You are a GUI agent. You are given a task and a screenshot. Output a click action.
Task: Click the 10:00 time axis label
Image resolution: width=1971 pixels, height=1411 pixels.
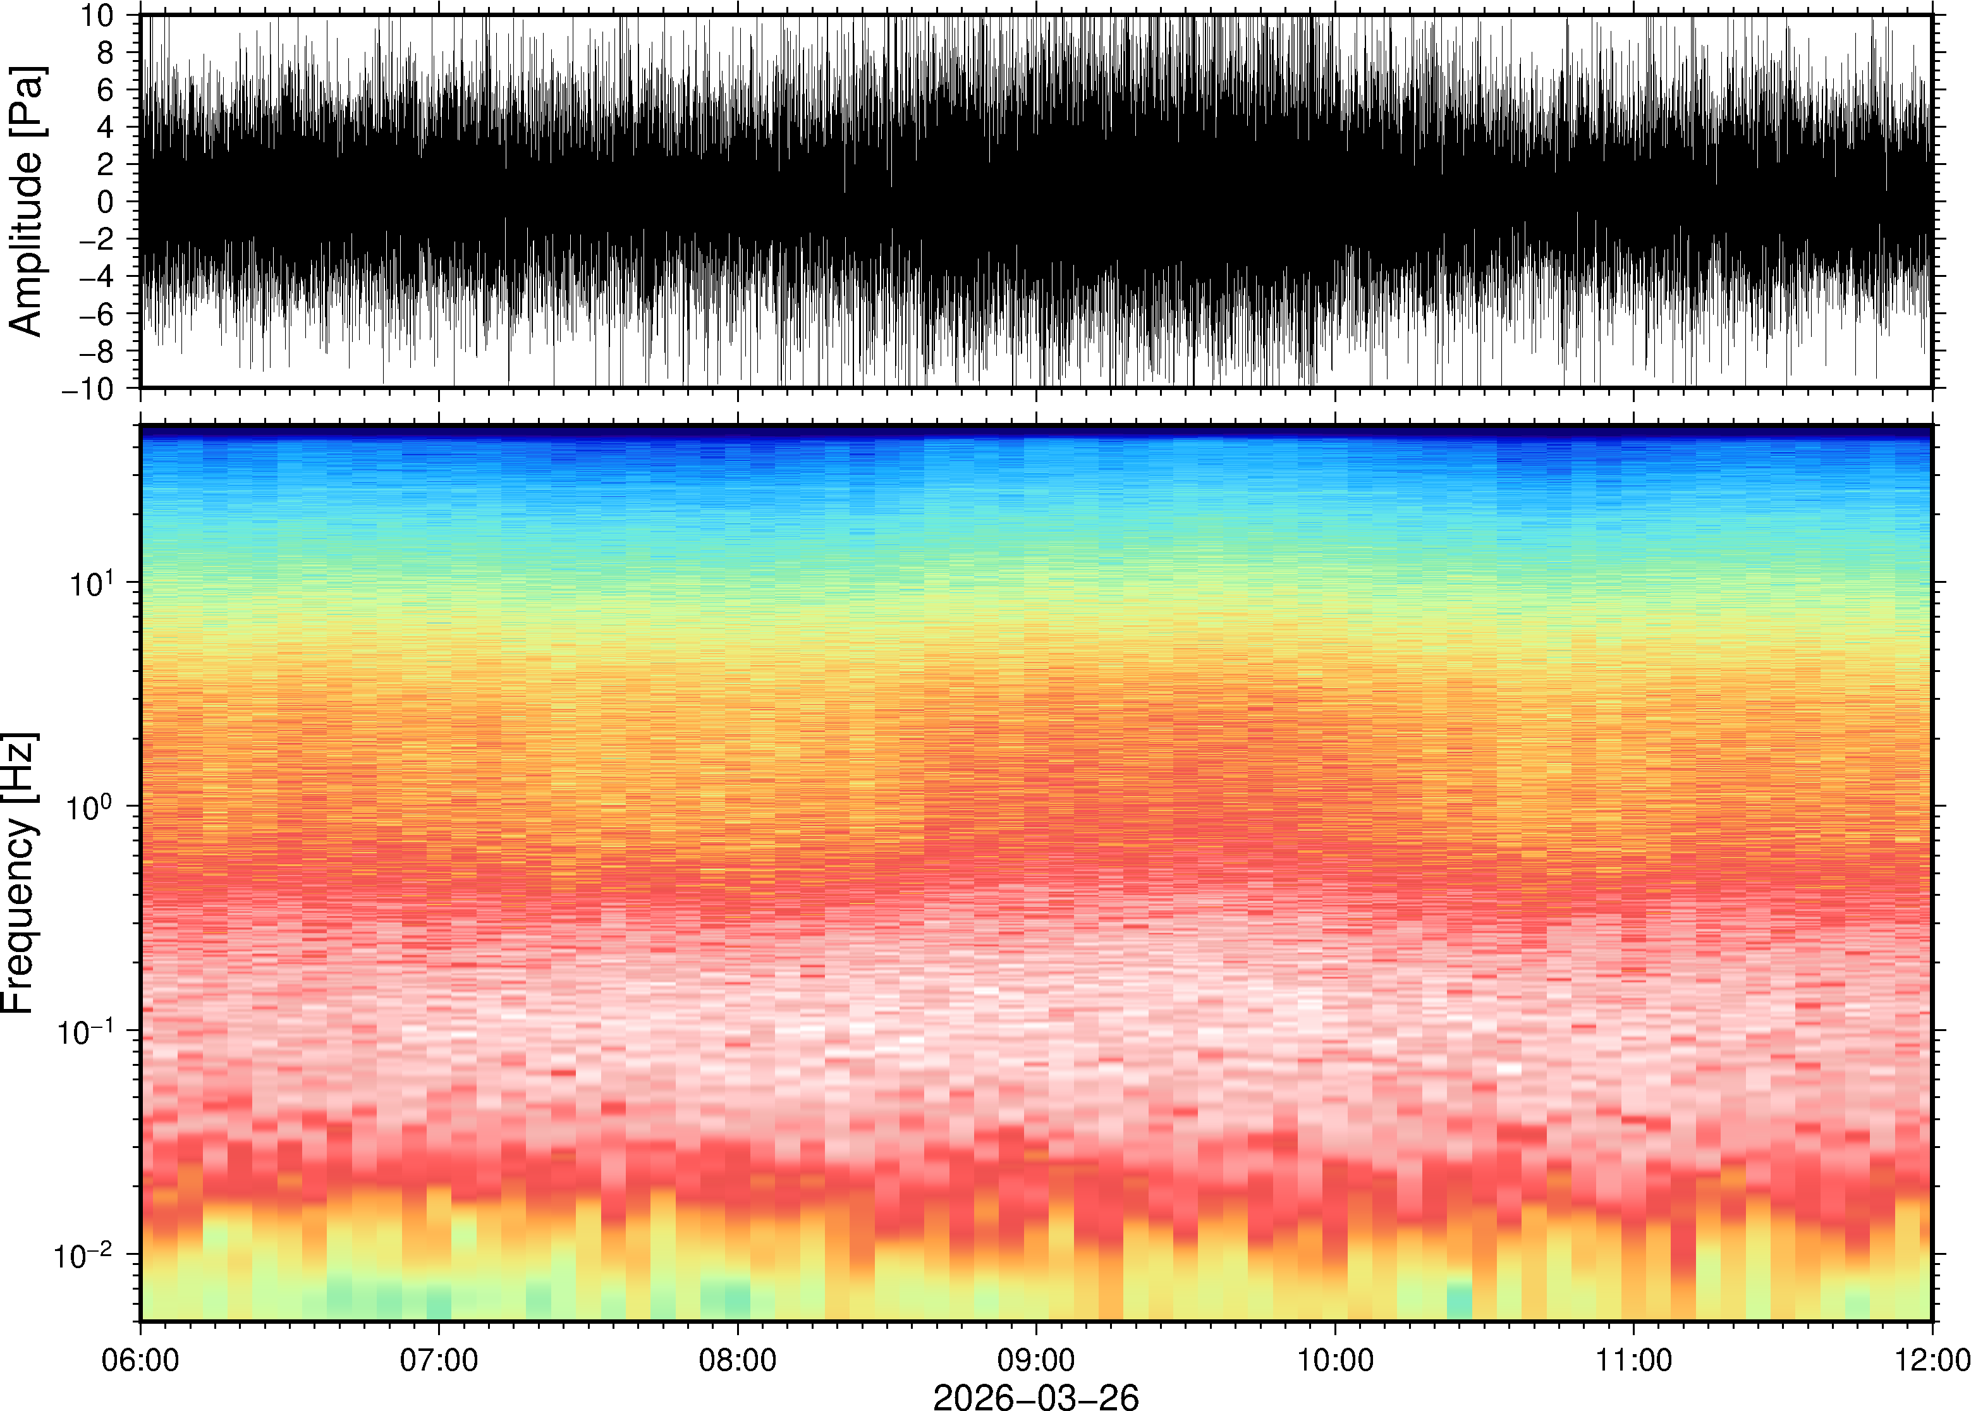[x=1335, y=1360]
